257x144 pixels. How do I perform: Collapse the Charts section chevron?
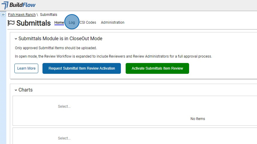[16, 90]
